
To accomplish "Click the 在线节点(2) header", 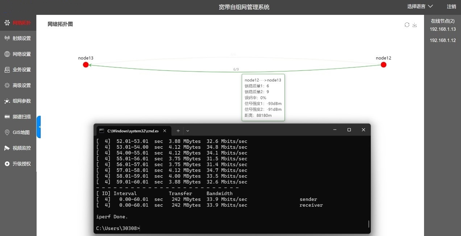I will pyautogui.click(x=443, y=21).
